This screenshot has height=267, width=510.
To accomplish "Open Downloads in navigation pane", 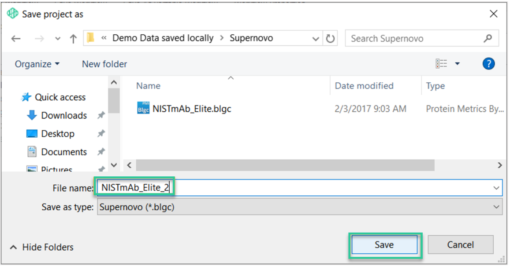I will (x=64, y=115).
